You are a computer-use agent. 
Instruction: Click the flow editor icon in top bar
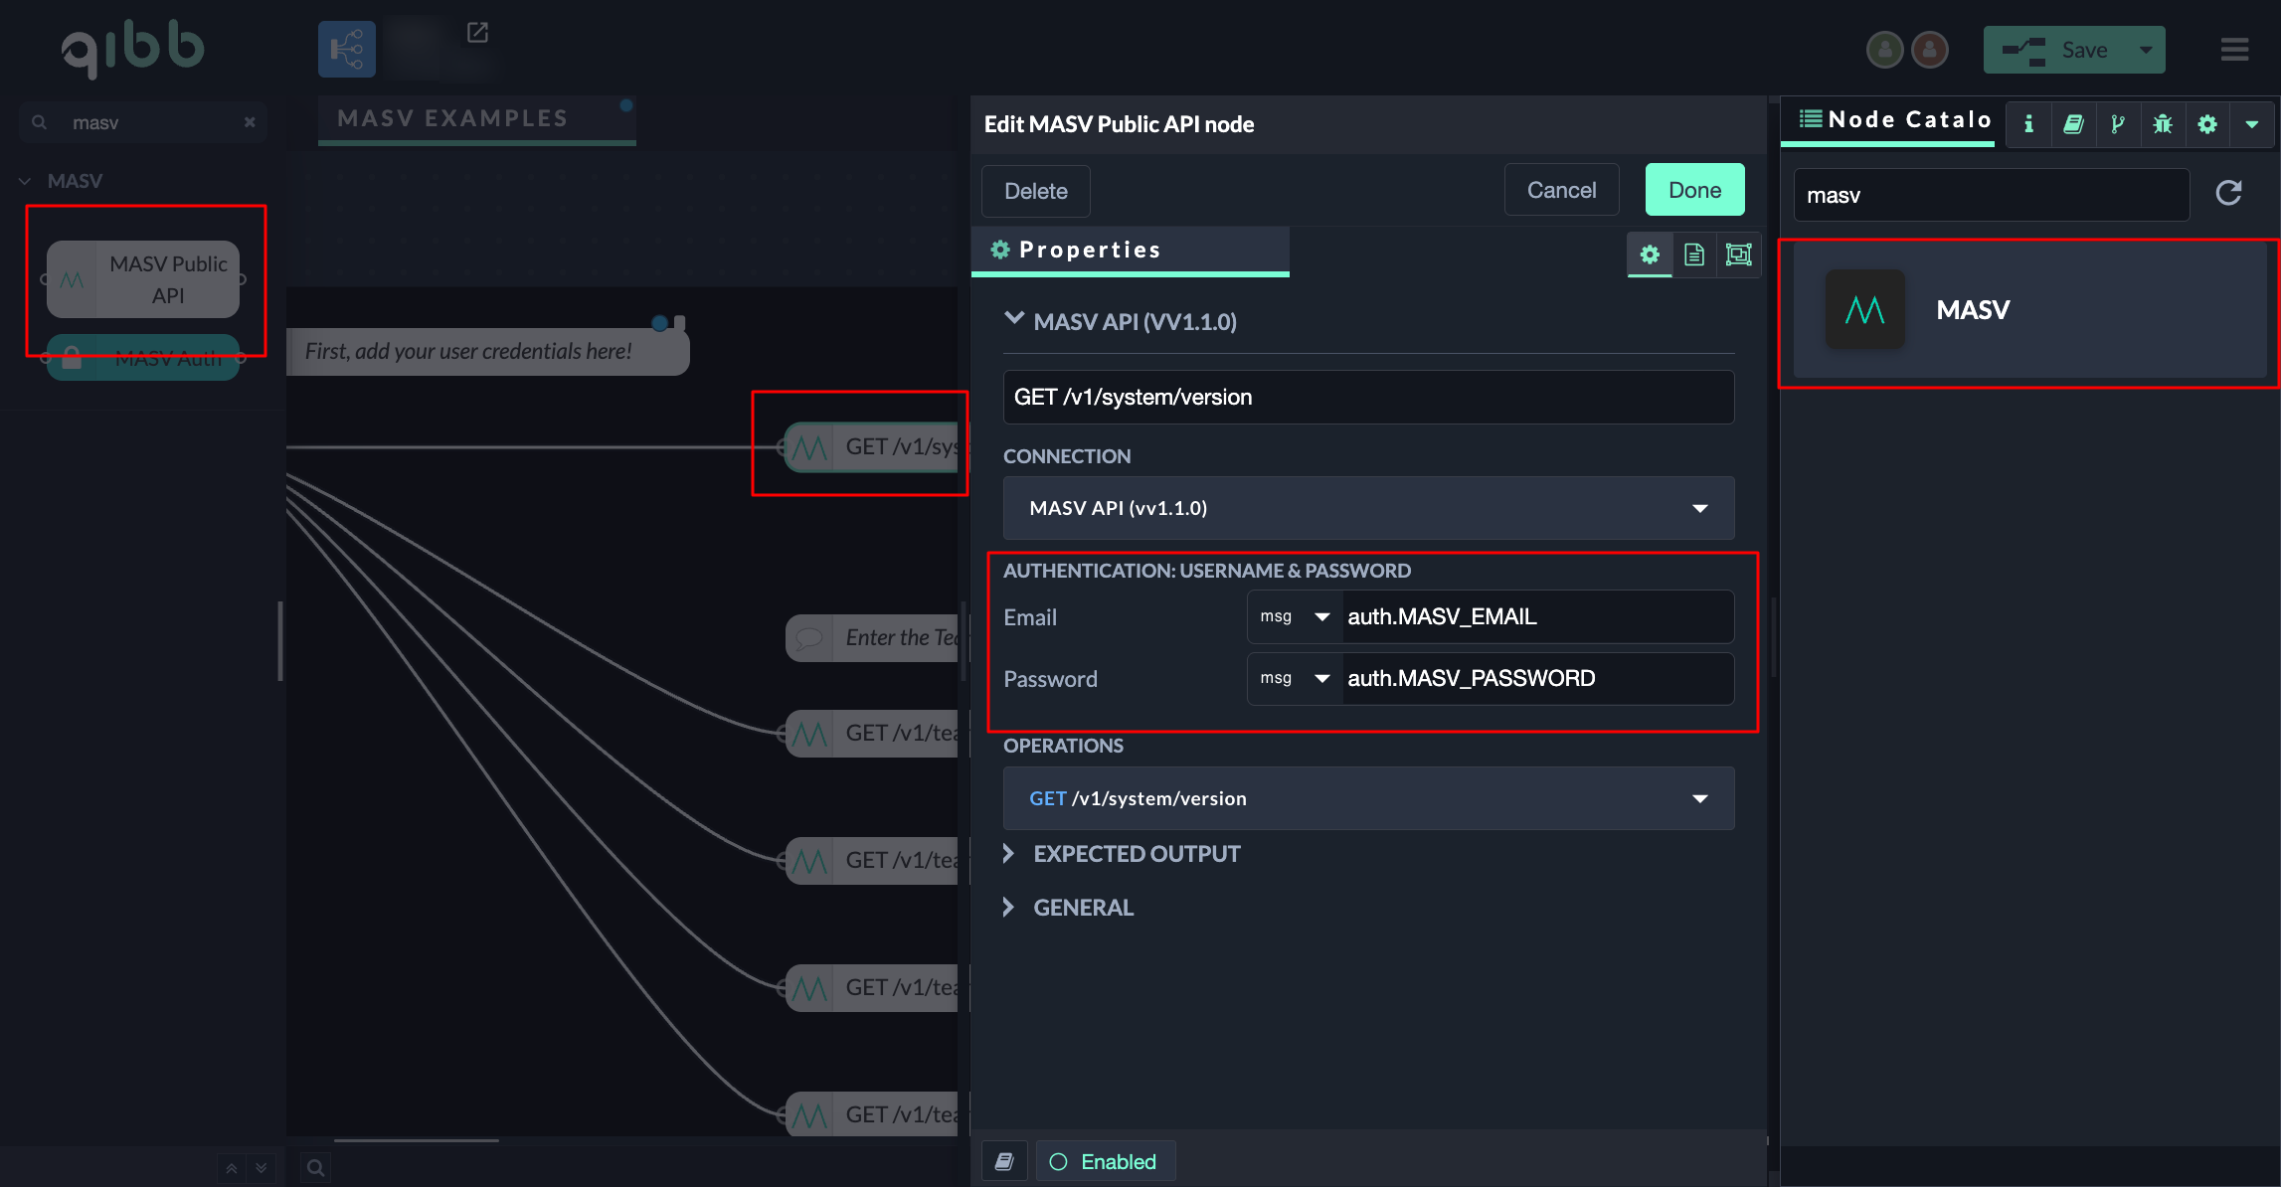tap(346, 50)
